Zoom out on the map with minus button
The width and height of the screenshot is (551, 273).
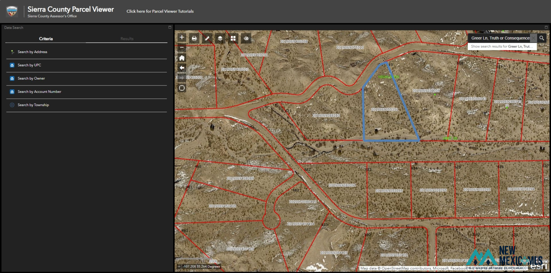coord(182,47)
